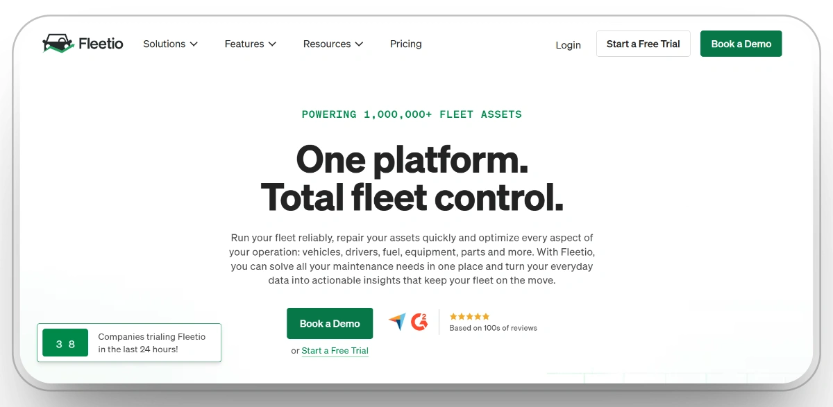This screenshot has width=833, height=407.
Task: Click the Login link
Action: click(x=568, y=45)
